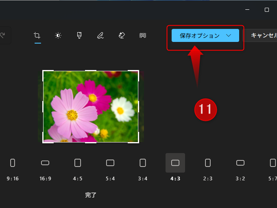Expand the 保存オプション dropdown

click(x=205, y=35)
